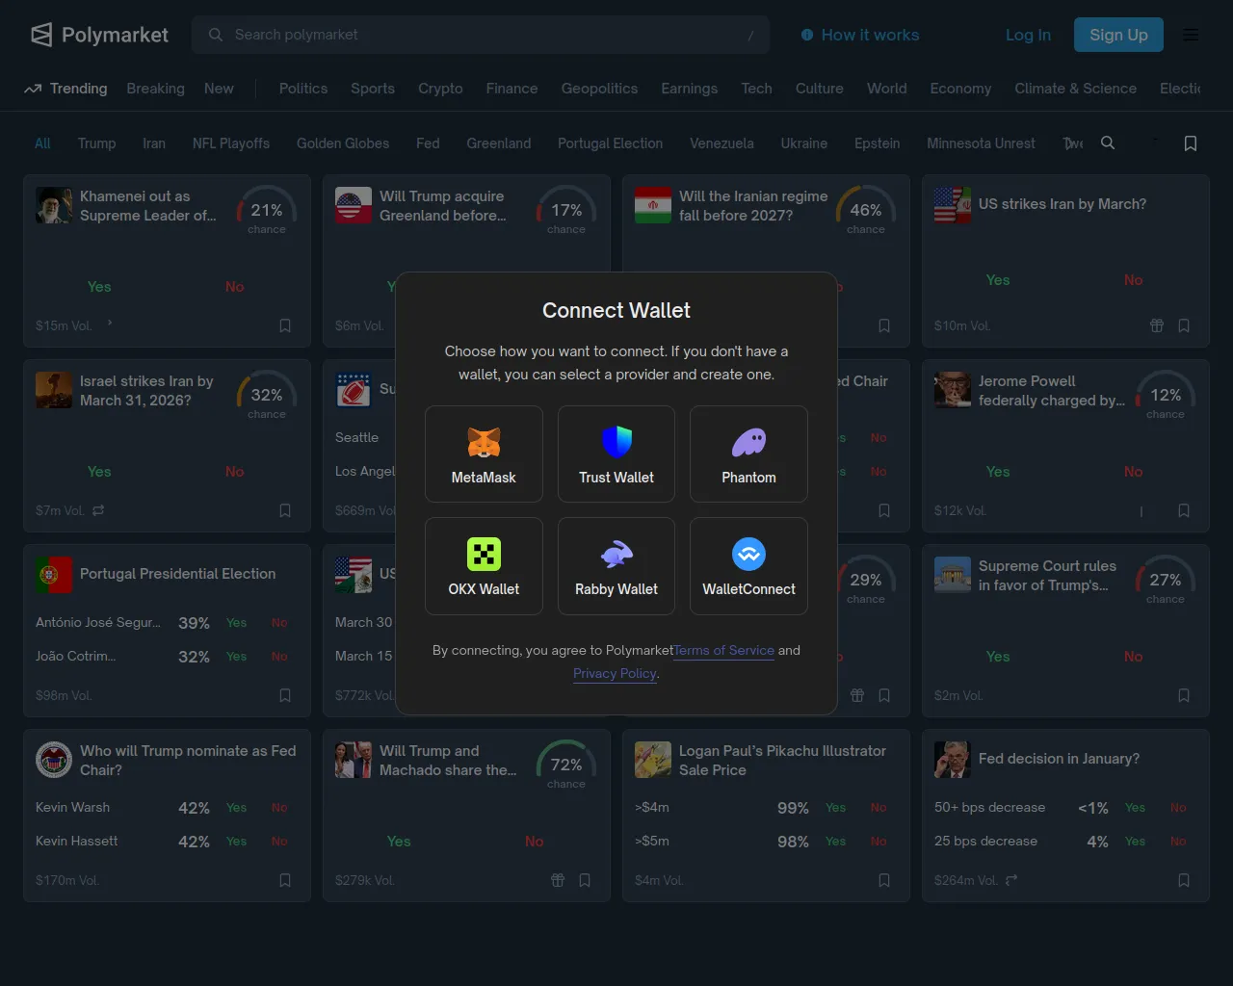Viewport: 1233px width, 986px height.
Task: Select Trust Wallet as the provider
Action: tap(616, 454)
